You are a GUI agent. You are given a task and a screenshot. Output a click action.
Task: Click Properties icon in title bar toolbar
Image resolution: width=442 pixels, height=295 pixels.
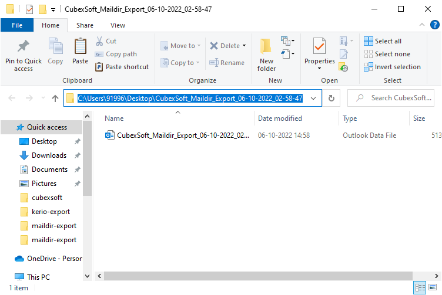[x=29, y=9]
